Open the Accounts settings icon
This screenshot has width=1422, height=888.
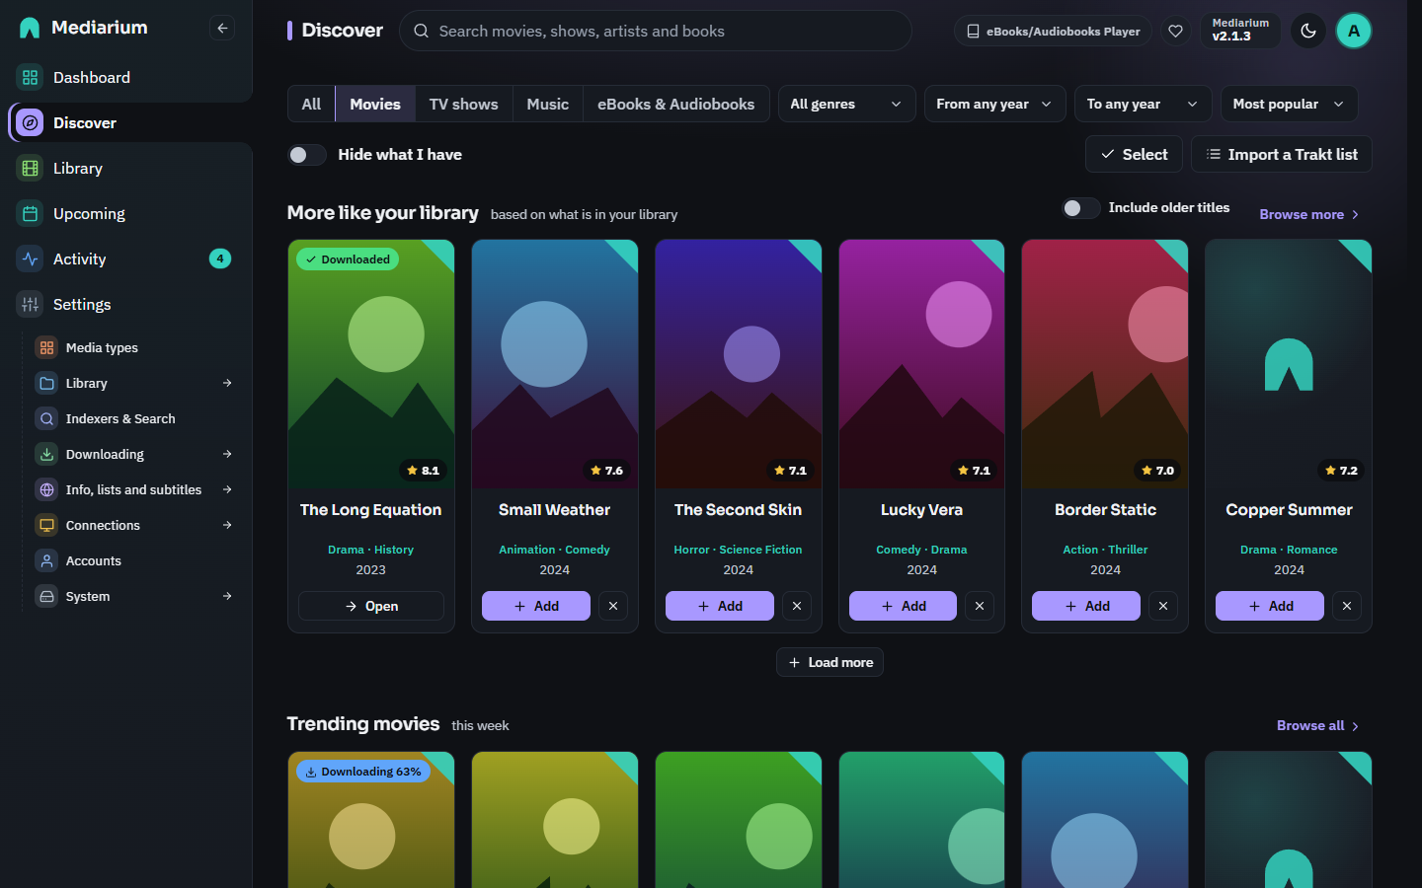tap(46, 560)
